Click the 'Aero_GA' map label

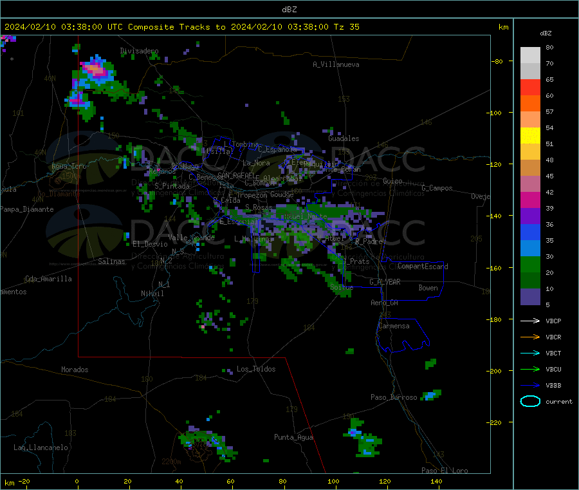tap(384, 303)
